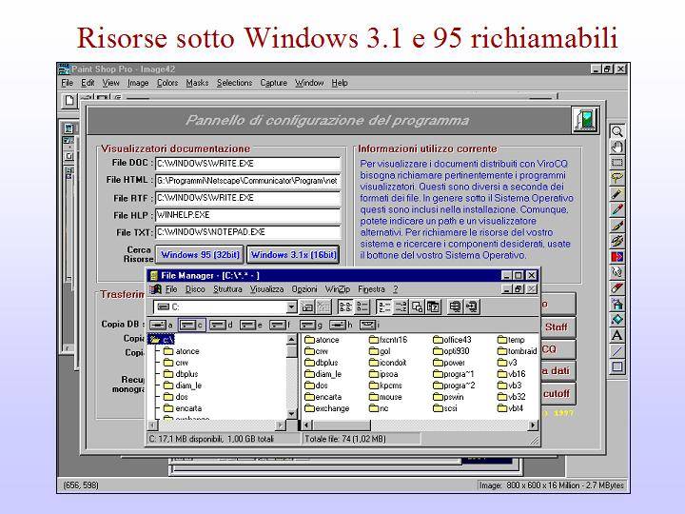The height and width of the screenshot is (514, 685).
Task: Click File Manager sort by date icon
Action: coord(433,306)
